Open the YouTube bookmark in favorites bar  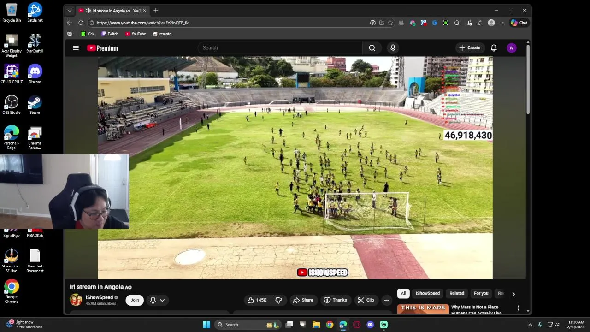tap(136, 34)
